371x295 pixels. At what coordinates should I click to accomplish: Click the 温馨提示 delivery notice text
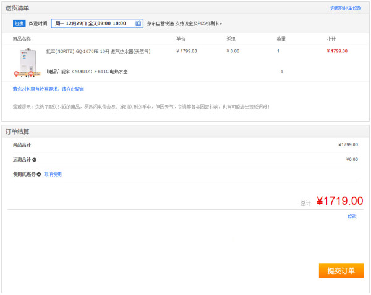(x=141, y=107)
